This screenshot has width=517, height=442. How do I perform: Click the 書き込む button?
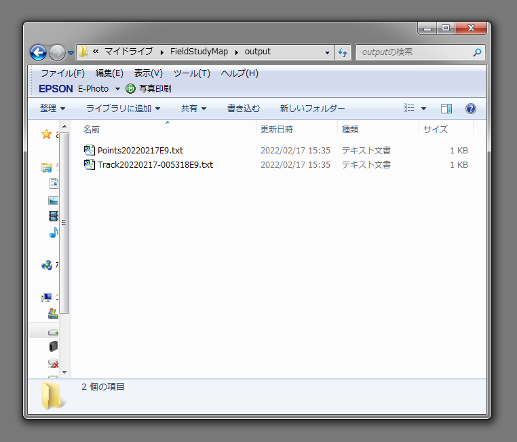coord(244,108)
